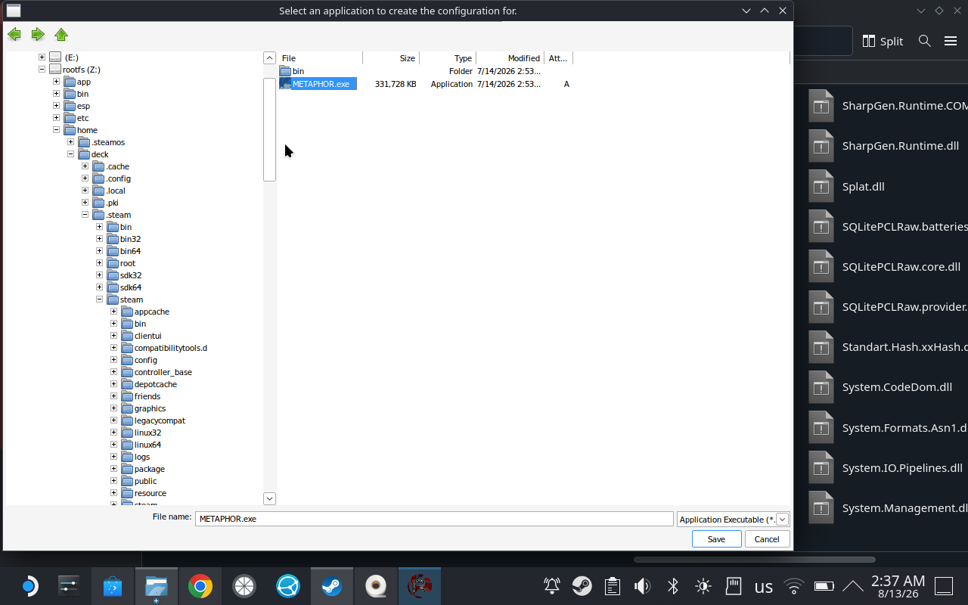Sort by the Type column header
Viewport: 968px width, 605px height.
[448, 58]
